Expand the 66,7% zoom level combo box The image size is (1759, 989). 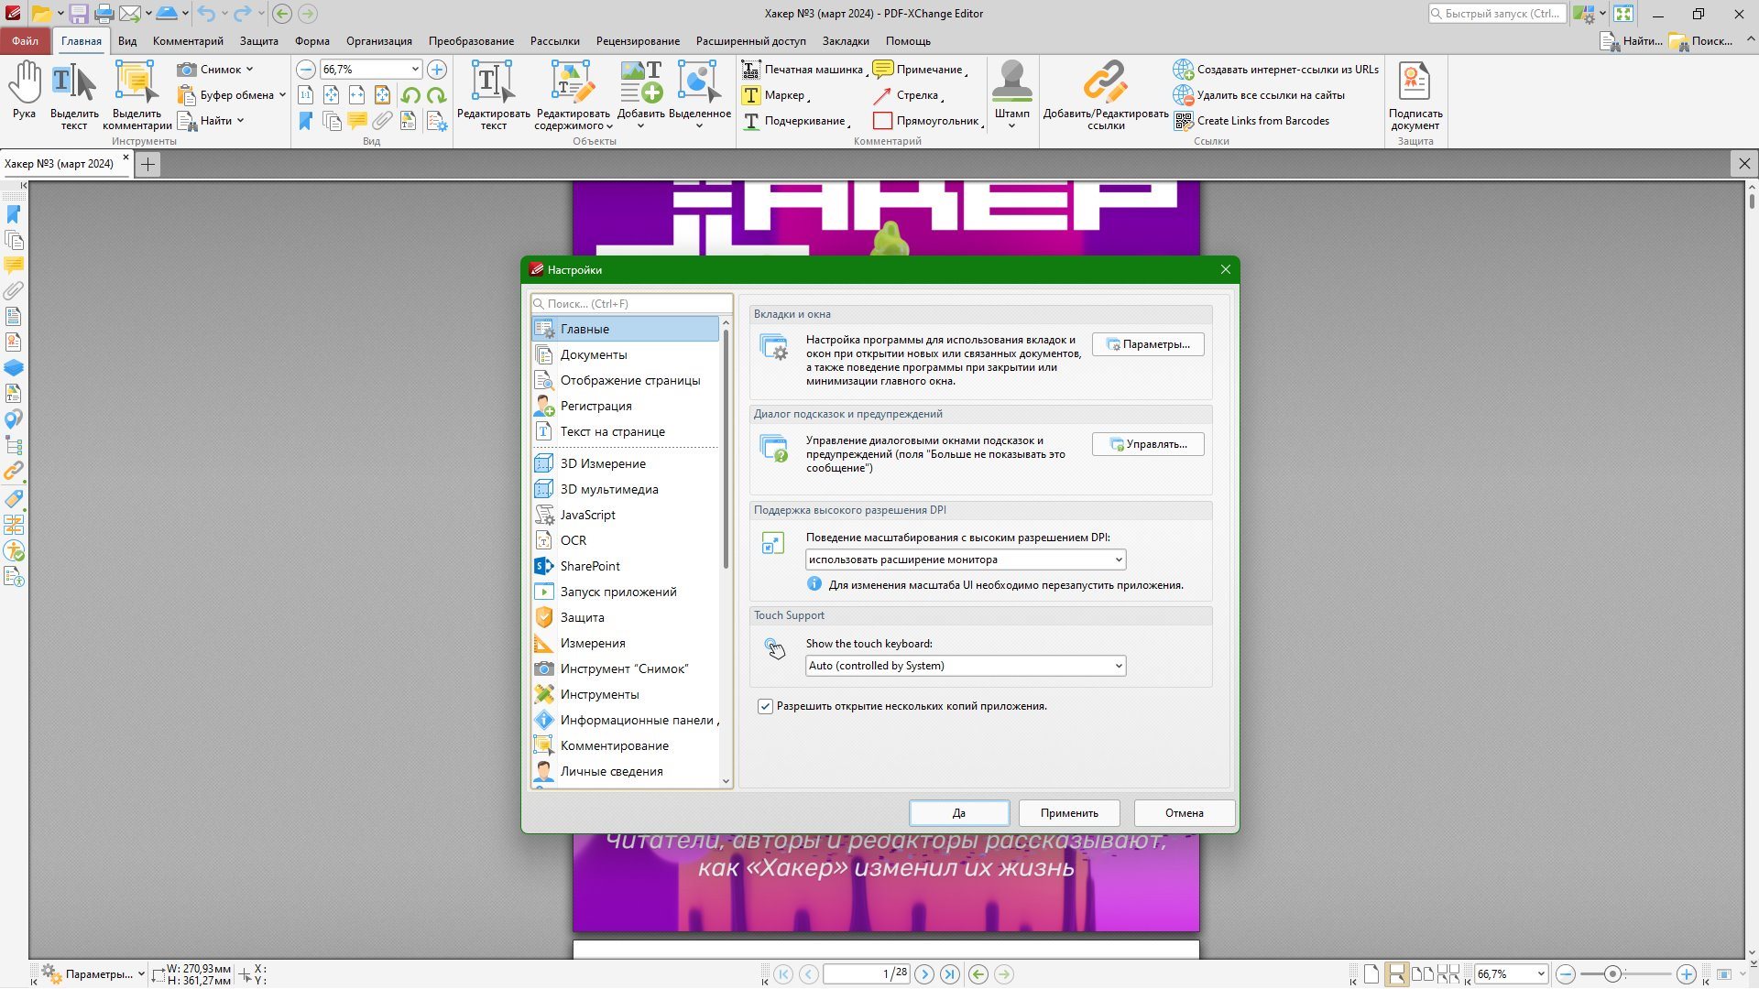(415, 70)
